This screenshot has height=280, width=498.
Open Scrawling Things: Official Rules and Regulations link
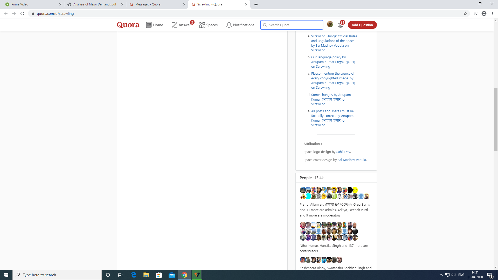click(334, 43)
